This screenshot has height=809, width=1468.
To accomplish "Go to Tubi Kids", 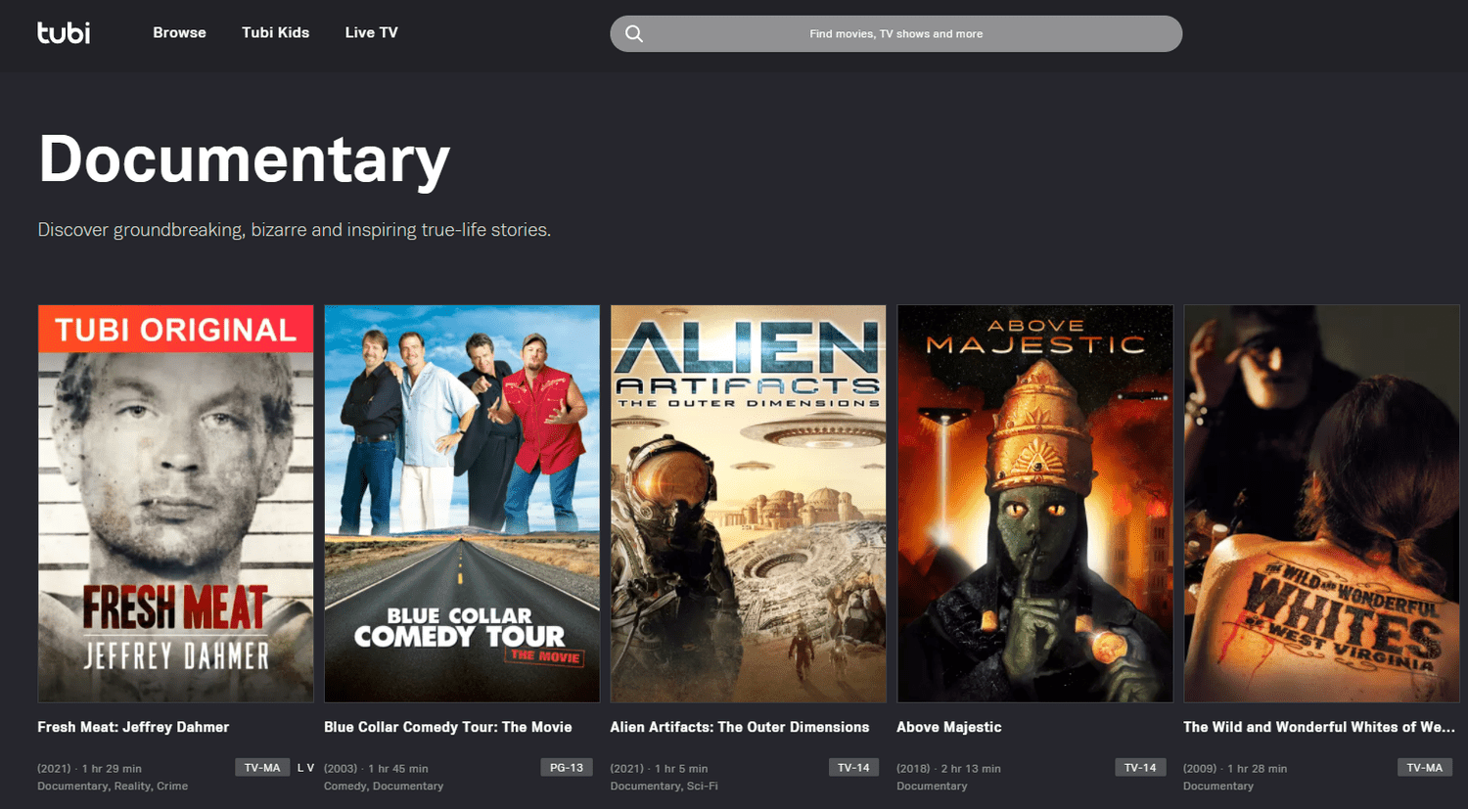I will click(x=275, y=32).
